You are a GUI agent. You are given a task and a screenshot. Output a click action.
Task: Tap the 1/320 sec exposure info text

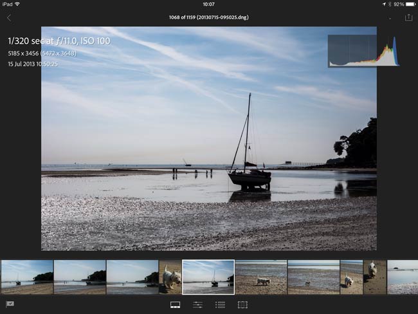point(59,41)
